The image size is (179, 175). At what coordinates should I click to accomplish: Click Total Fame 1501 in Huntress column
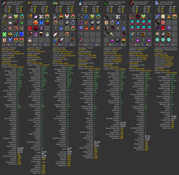(x=15, y=164)
